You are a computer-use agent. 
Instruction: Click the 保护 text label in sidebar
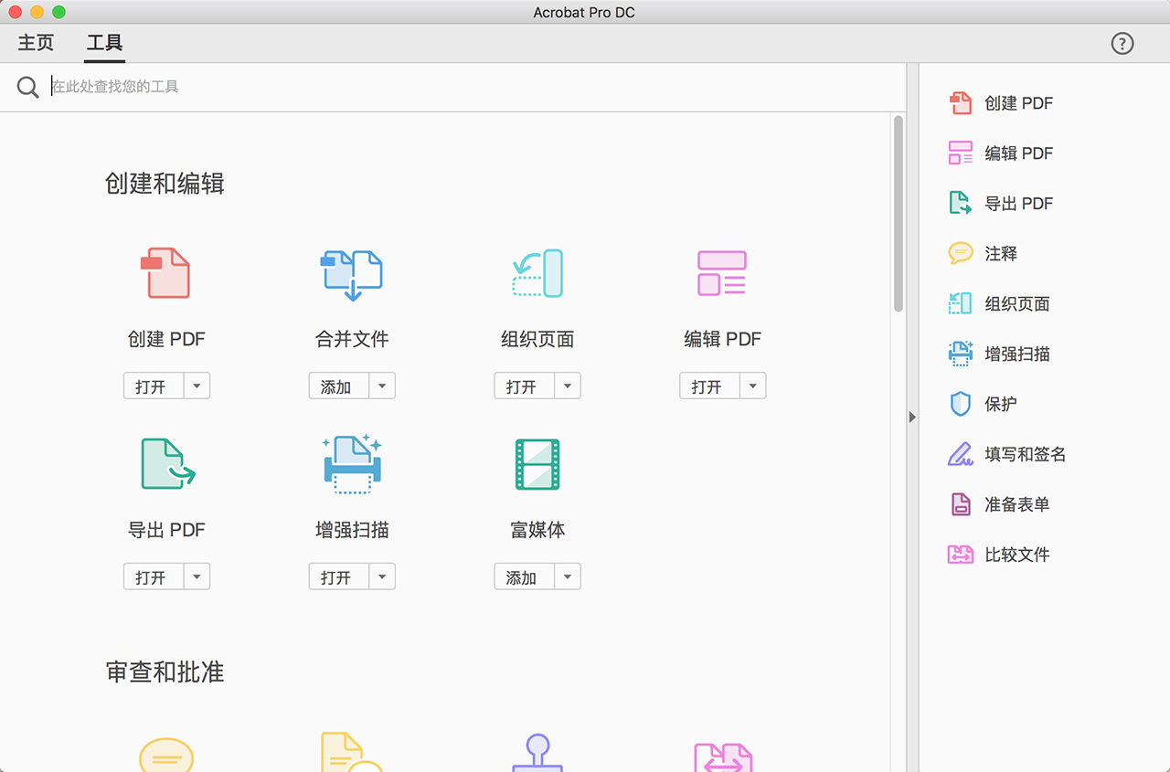tap(1001, 404)
